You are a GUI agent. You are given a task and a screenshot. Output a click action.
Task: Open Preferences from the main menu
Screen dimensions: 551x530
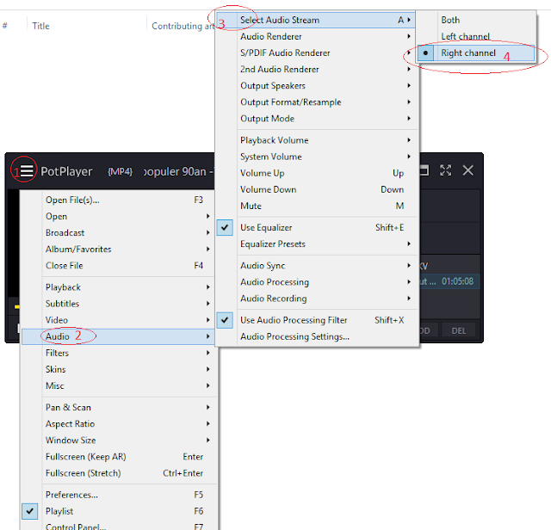119,495
